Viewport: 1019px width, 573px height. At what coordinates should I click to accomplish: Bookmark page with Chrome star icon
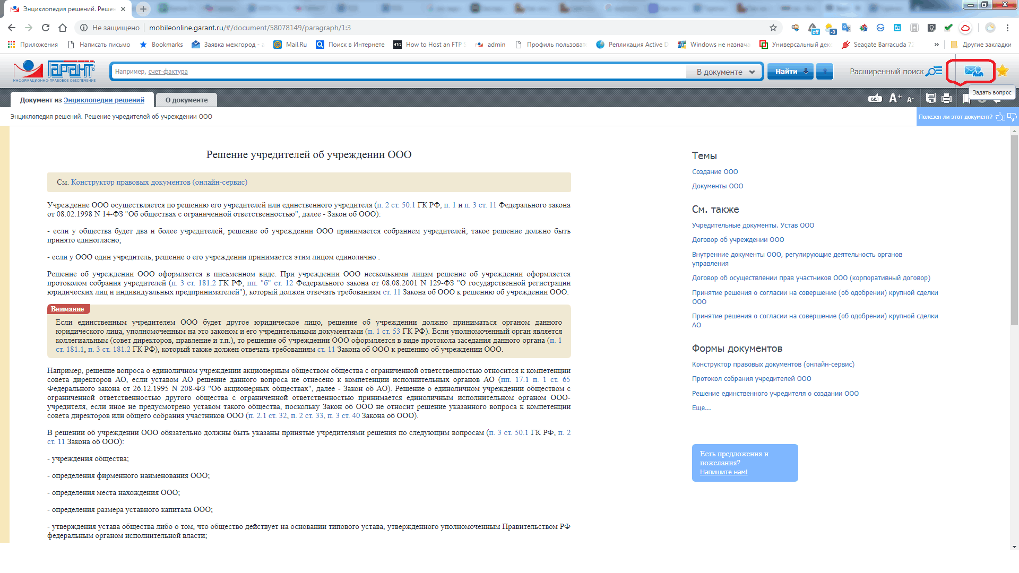(773, 28)
